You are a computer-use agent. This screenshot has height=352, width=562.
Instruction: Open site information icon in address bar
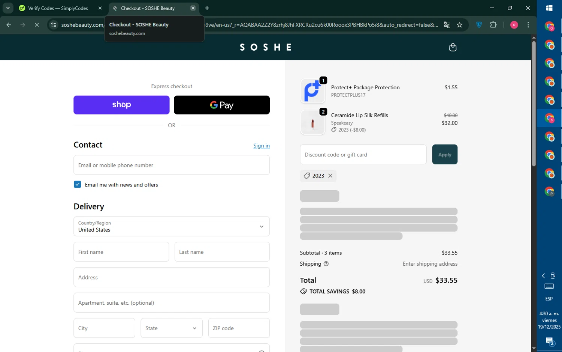(x=54, y=25)
